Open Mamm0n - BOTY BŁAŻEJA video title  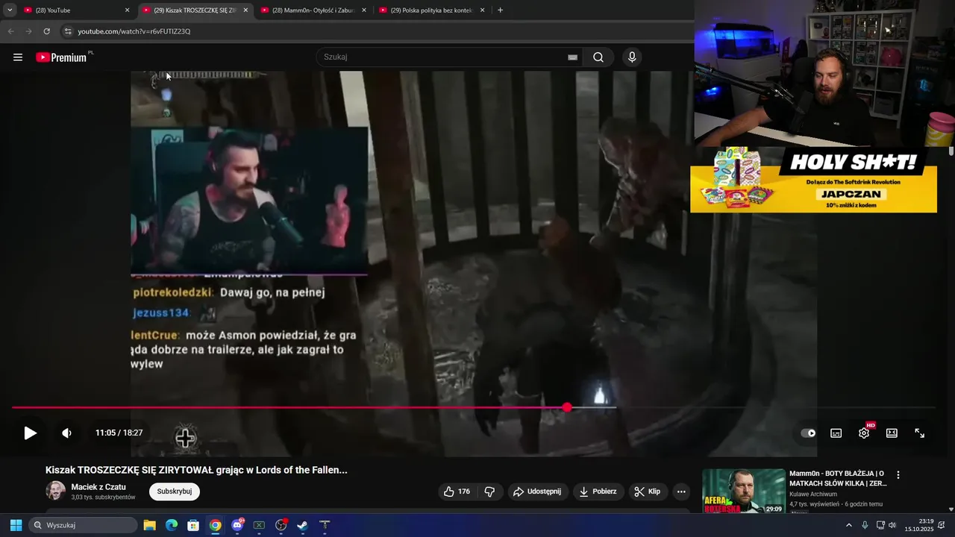(838, 478)
